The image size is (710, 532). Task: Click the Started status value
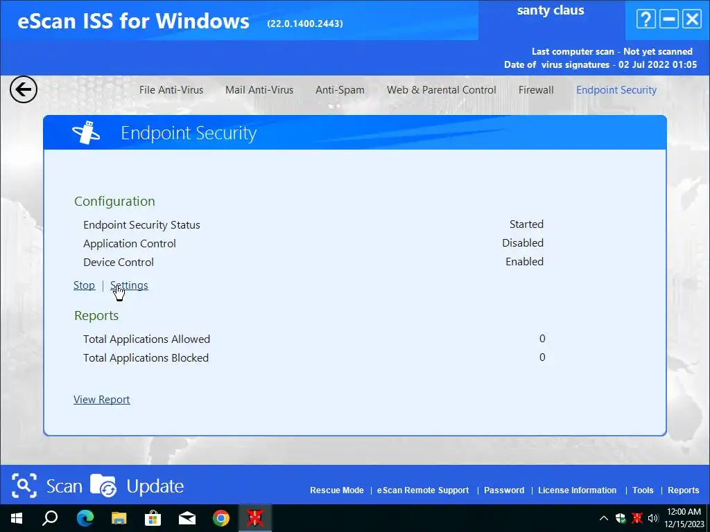click(527, 224)
